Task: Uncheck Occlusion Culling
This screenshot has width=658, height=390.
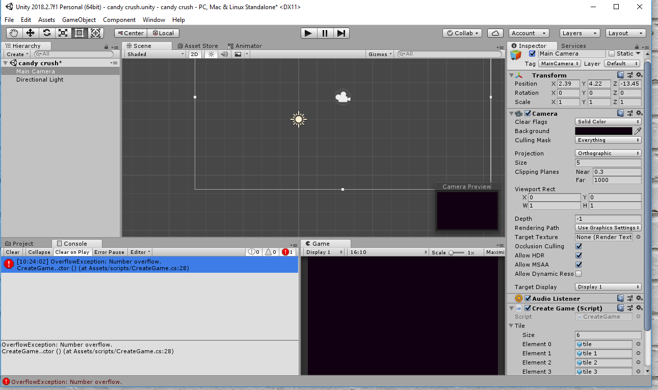Action: 578,246
